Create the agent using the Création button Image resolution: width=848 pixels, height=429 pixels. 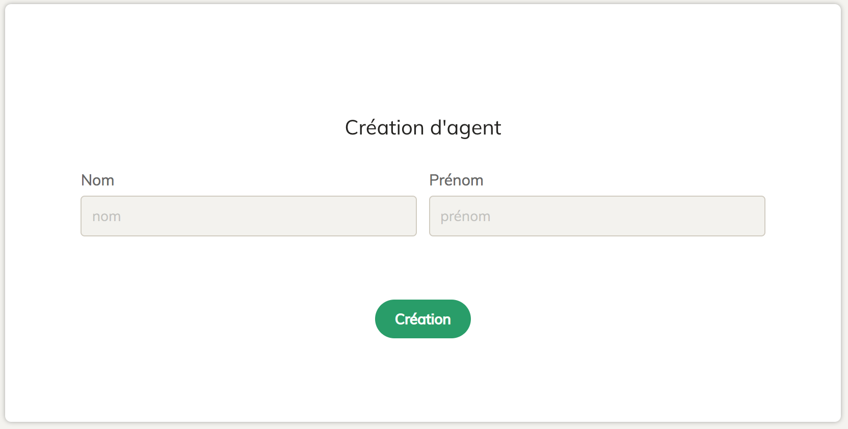422,319
